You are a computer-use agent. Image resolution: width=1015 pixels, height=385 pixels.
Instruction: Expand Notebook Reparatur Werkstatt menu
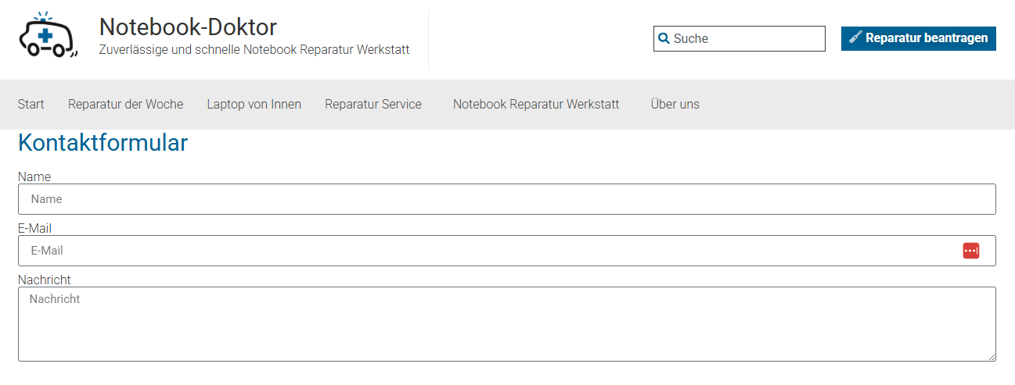(x=535, y=105)
